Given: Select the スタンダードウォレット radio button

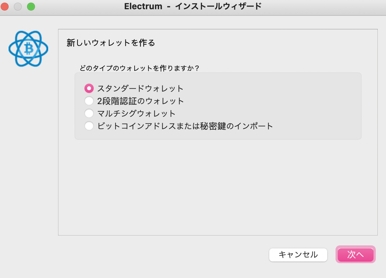Looking at the screenshot, I should coord(89,88).
